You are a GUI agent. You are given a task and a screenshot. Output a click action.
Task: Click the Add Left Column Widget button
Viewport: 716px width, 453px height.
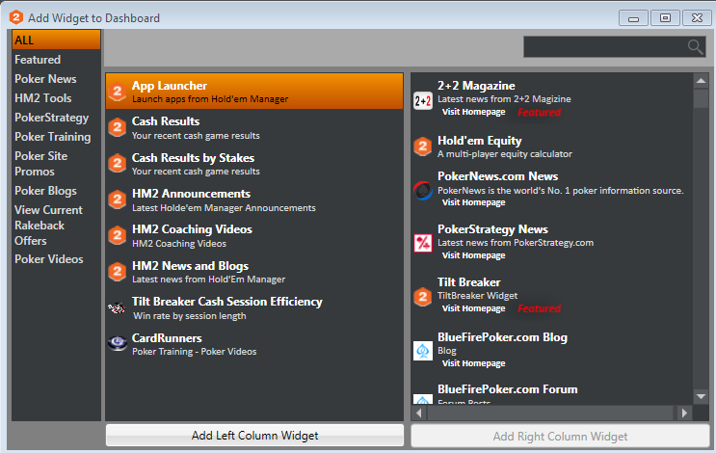tap(254, 436)
